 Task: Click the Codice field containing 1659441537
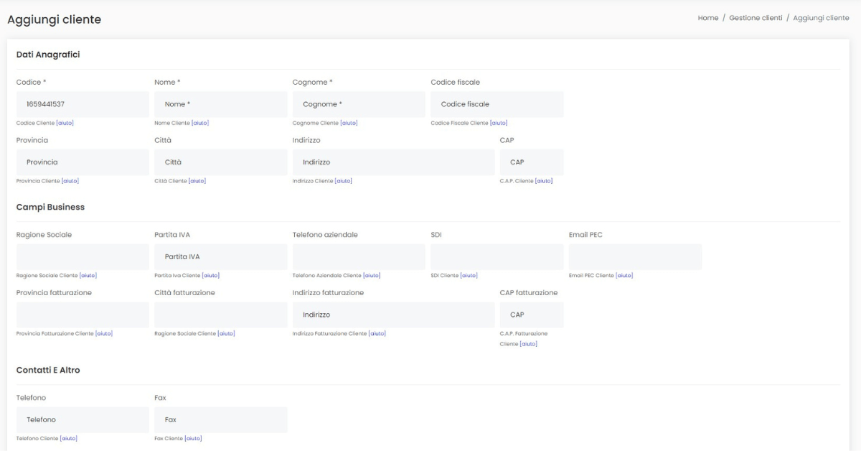point(83,104)
